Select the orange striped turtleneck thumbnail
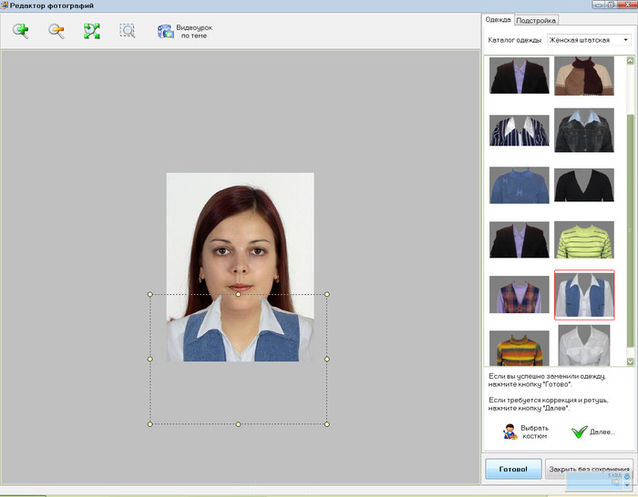 tap(520, 348)
